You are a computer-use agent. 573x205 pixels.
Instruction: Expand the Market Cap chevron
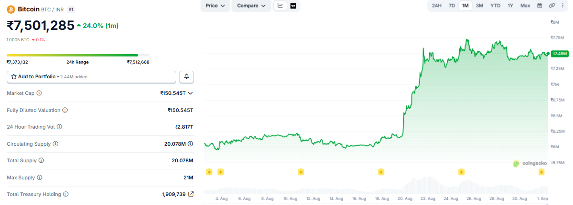point(191,93)
